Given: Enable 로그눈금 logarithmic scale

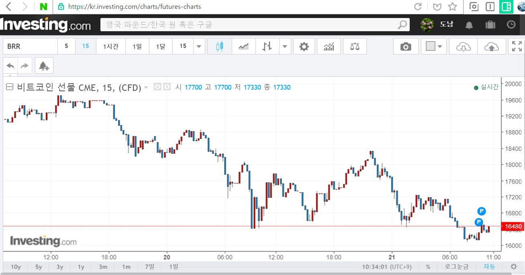Looking at the screenshot, I should pyautogui.click(x=457, y=266).
